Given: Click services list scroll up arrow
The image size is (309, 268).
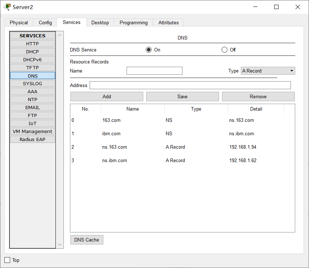Looking at the screenshot, I should coord(60,35).
